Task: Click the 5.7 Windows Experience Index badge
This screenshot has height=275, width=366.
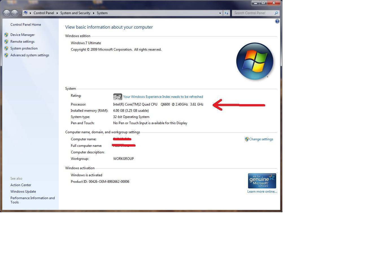Action: tap(117, 97)
